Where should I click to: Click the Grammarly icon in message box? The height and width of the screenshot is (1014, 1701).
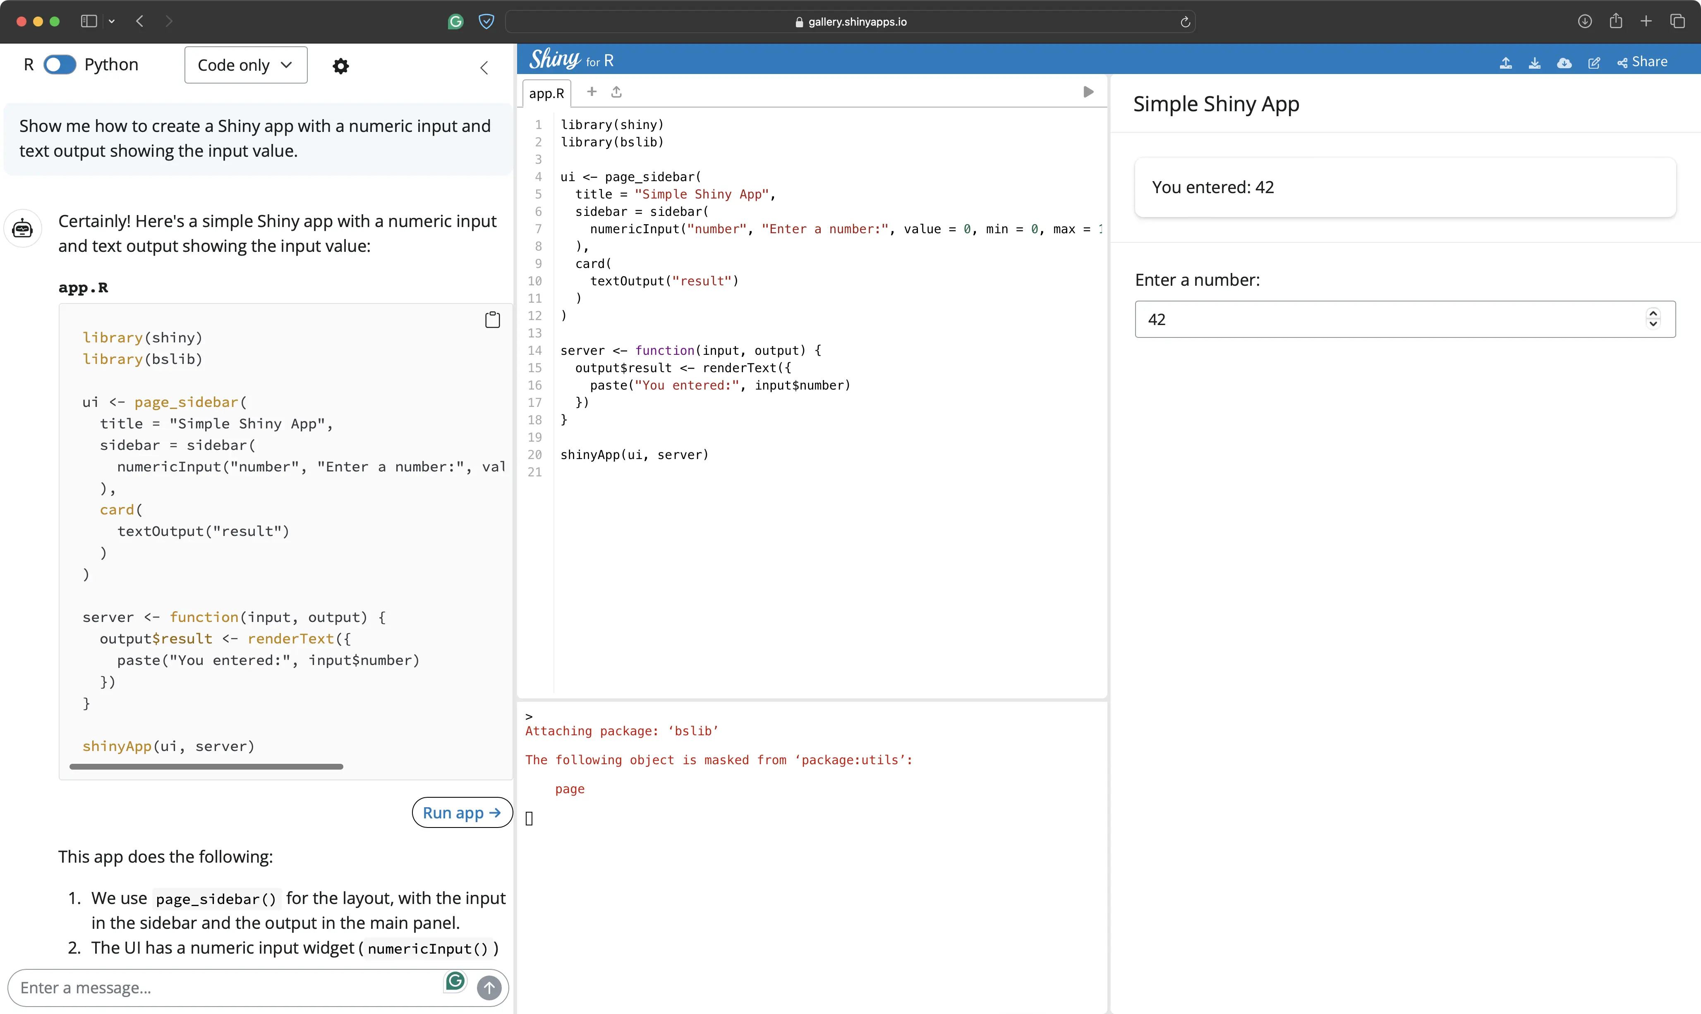[455, 981]
